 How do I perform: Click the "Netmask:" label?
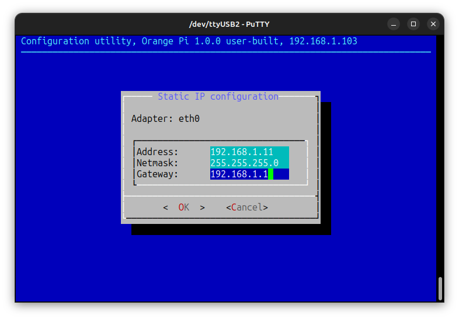(x=157, y=163)
